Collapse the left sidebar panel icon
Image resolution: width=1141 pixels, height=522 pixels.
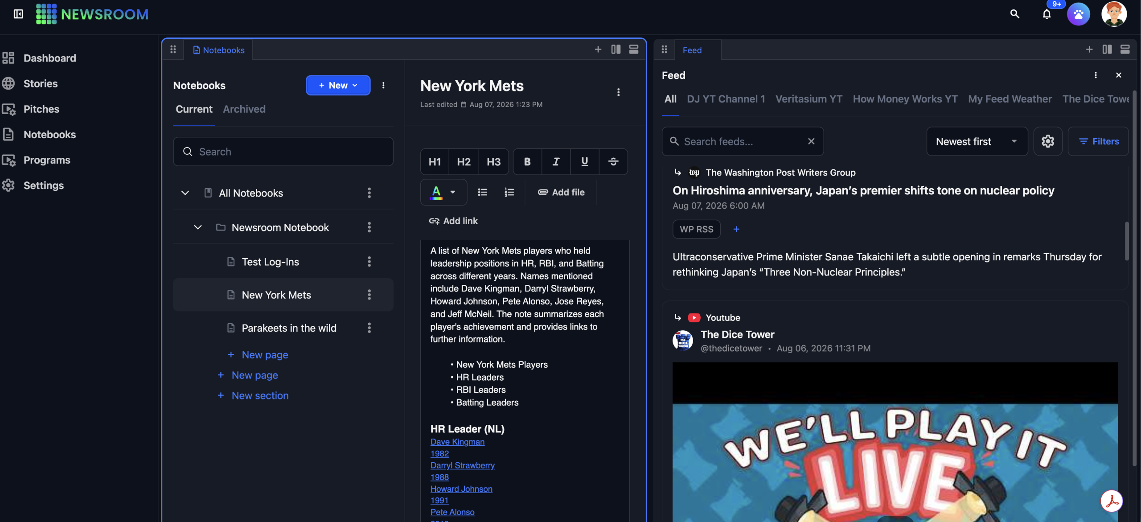click(18, 14)
